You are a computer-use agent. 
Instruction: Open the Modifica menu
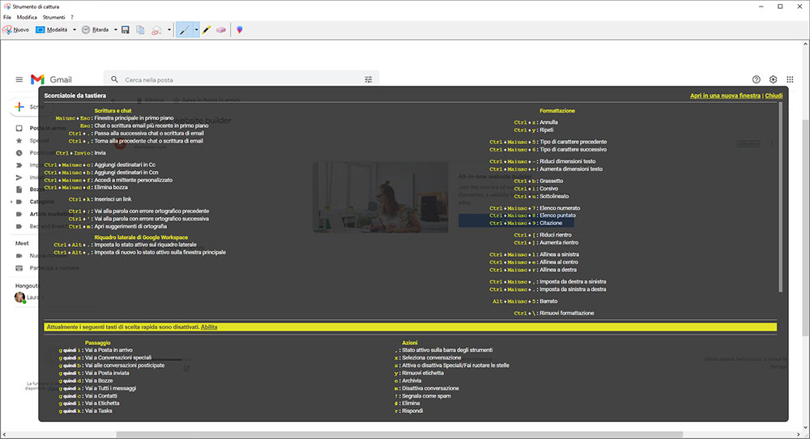click(x=27, y=17)
